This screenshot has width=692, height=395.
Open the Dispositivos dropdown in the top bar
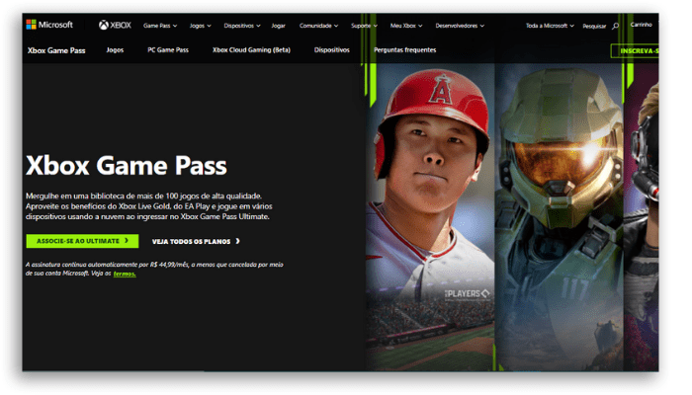pos(242,26)
